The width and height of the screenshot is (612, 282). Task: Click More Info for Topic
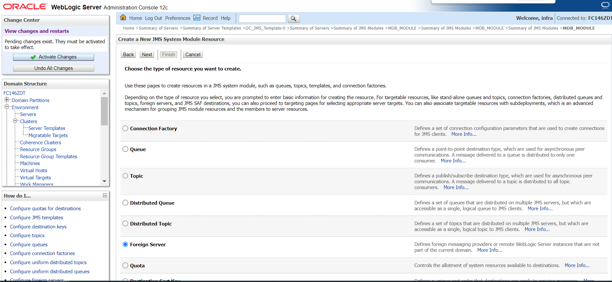[x=456, y=187]
